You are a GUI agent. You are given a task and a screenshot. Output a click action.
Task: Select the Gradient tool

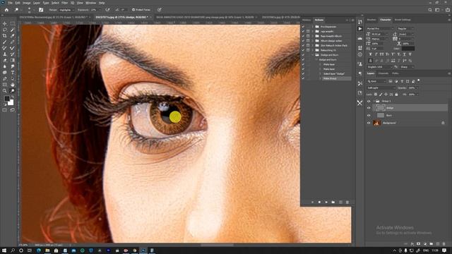pos(13,60)
